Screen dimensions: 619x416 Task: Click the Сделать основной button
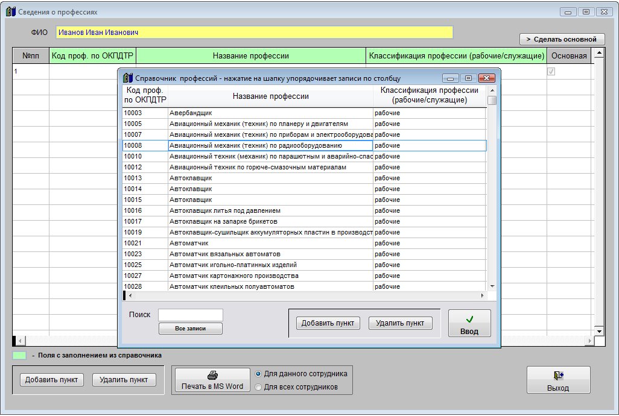point(561,39)
